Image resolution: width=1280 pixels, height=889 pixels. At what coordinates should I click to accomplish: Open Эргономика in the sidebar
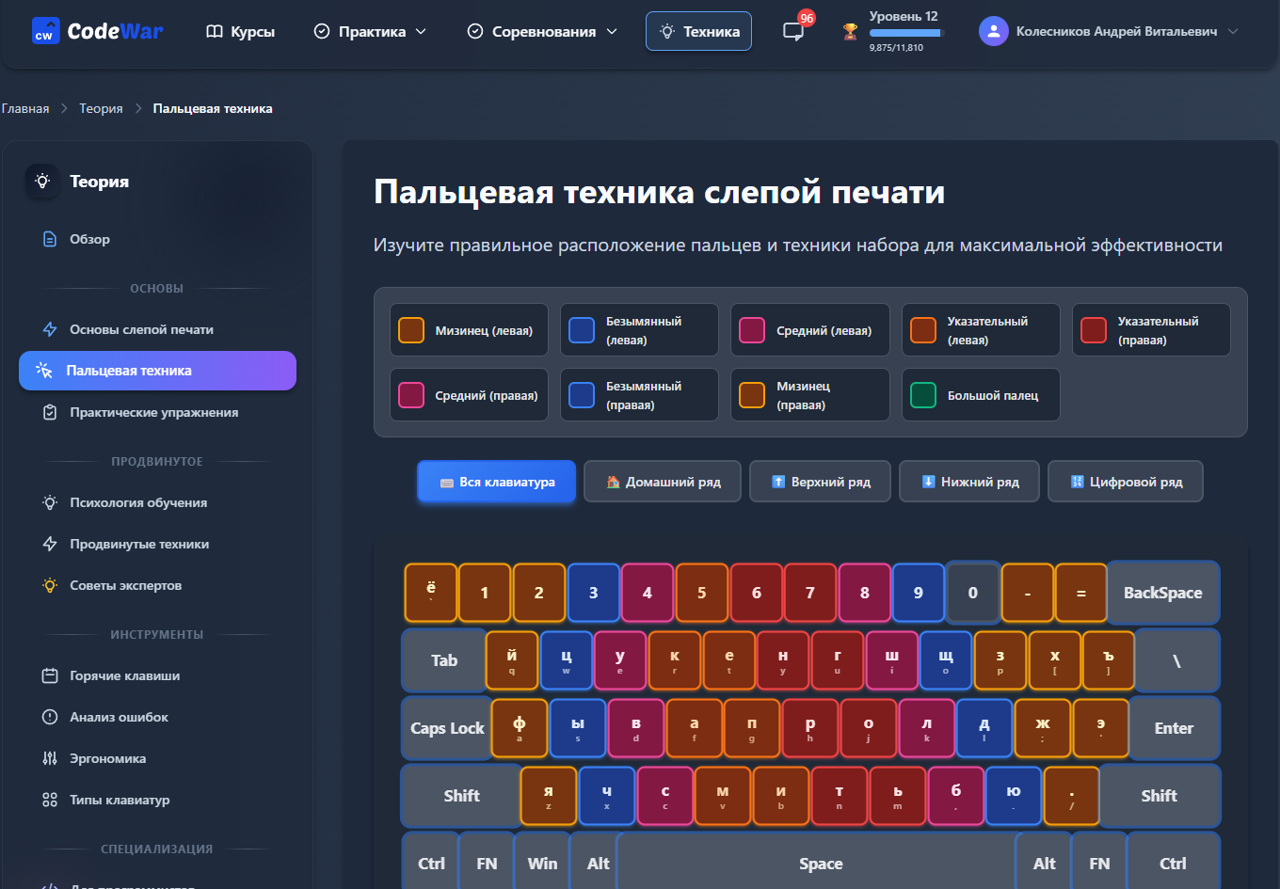tap(107, 758)
